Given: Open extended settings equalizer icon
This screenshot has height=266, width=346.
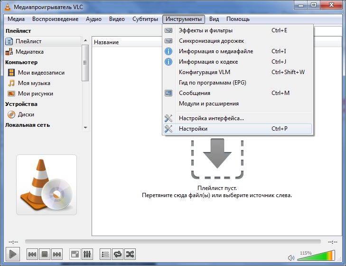Looking at the screenshot, I should (x=87, y=254).
